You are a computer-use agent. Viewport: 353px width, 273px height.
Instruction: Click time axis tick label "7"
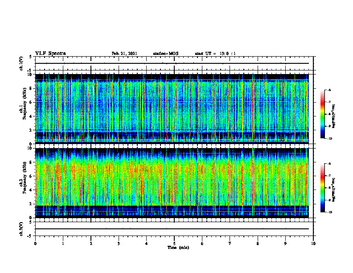click(x=230, y=244)
